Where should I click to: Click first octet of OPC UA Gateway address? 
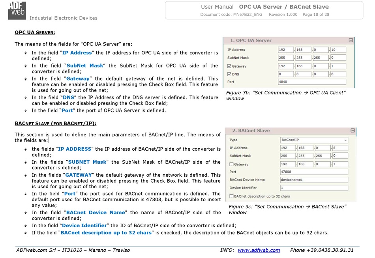point(286,66)
